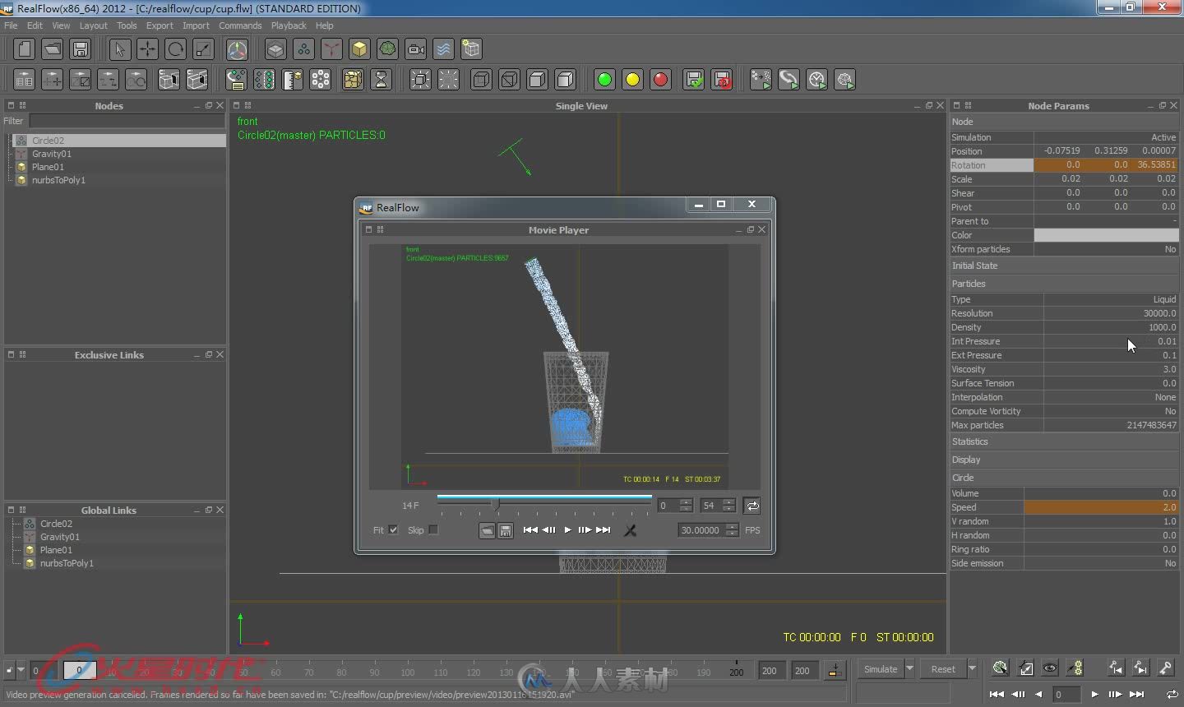Save the video in Movie Player
The image size is (1184, 707).
[506, 530]
